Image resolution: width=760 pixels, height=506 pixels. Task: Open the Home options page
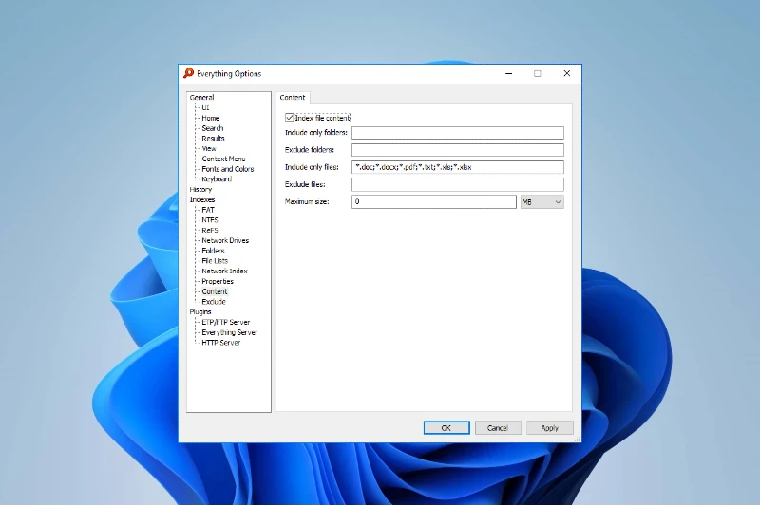(x=211, y=118)
